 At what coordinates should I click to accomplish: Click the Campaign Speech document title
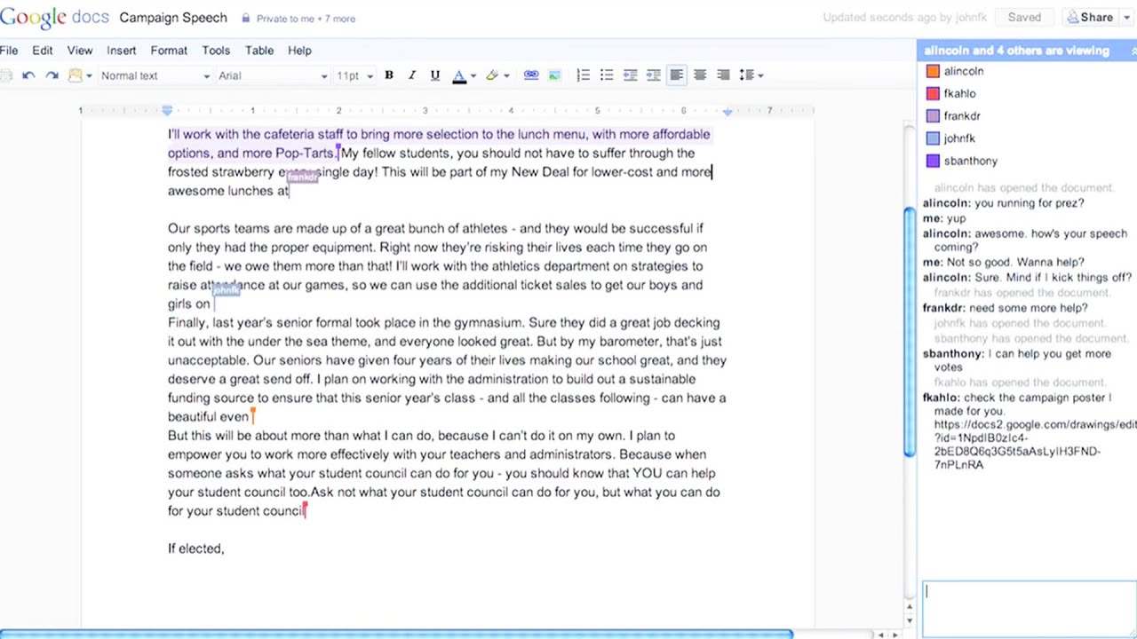coord(173,18)
